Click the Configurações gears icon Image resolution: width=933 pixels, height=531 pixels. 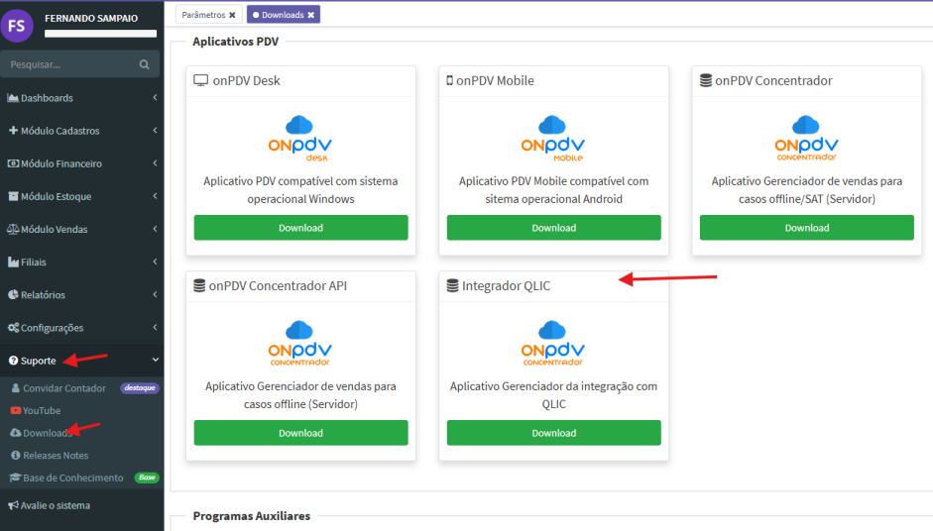pos(13,328)
